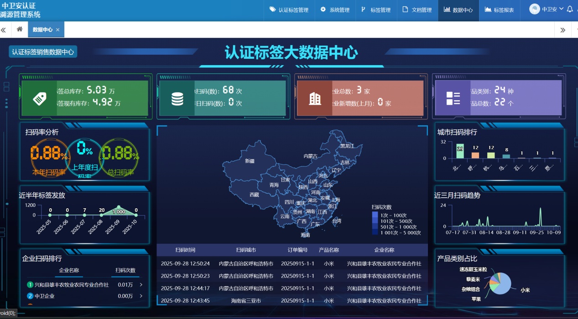This screenshot has width=578, height=319.
Task: Click the 认证标签销售数据中心 button
Action: (x=43, y=52)
